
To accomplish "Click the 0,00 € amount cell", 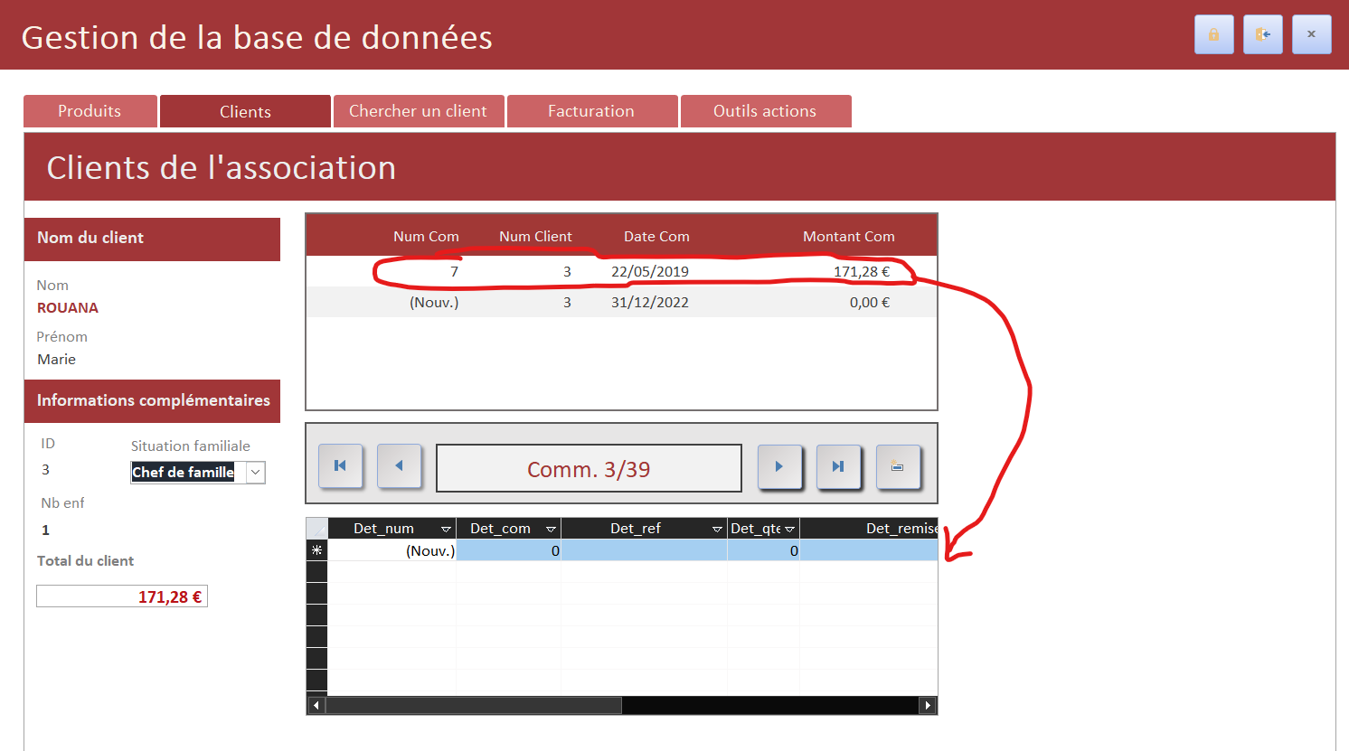I will [x=870, y=302].
